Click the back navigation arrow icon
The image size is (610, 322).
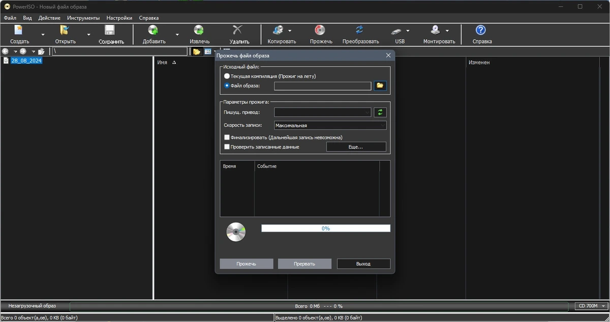pos(6,51)
